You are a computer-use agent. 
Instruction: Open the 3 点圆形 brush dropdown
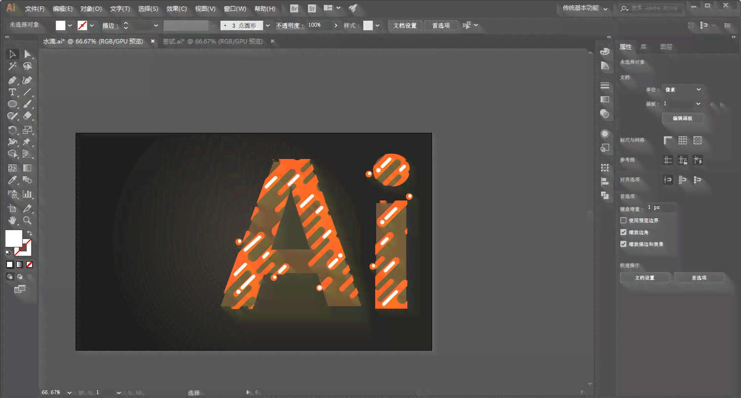pos(268,25)
